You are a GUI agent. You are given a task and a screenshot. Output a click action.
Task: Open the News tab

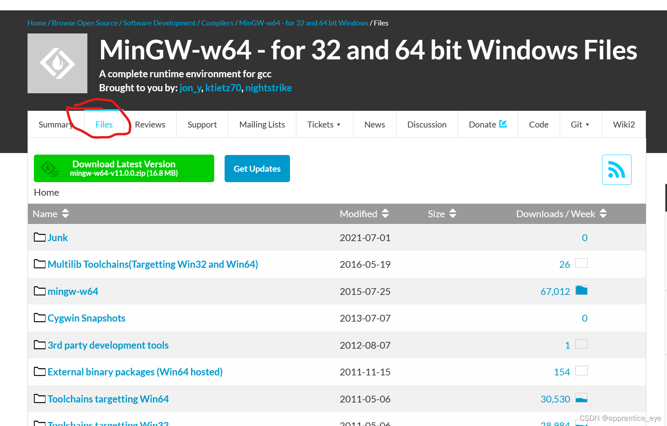[x=375, y=124]
